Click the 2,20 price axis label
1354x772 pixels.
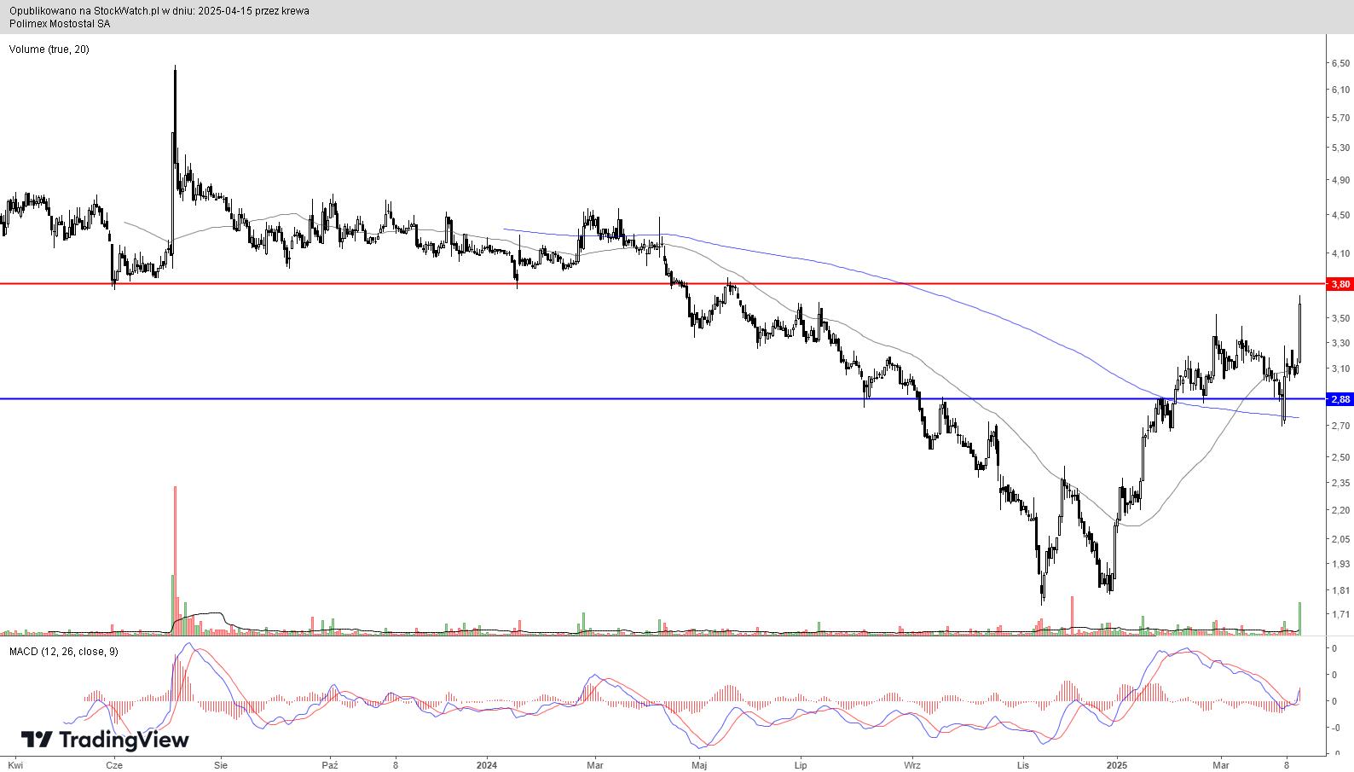point(1340,510)
